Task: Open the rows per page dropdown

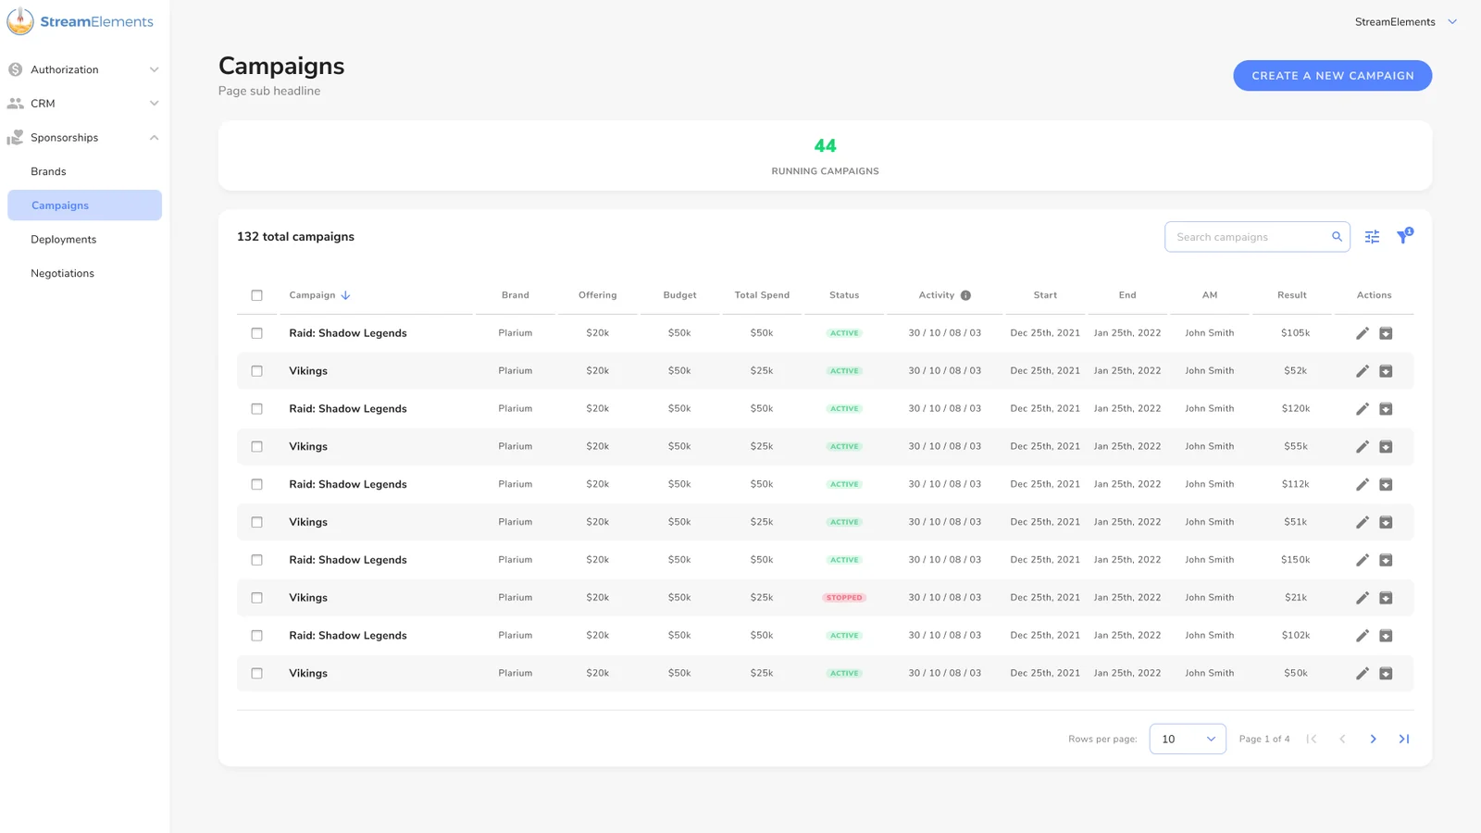Action: coord(1188,739)
